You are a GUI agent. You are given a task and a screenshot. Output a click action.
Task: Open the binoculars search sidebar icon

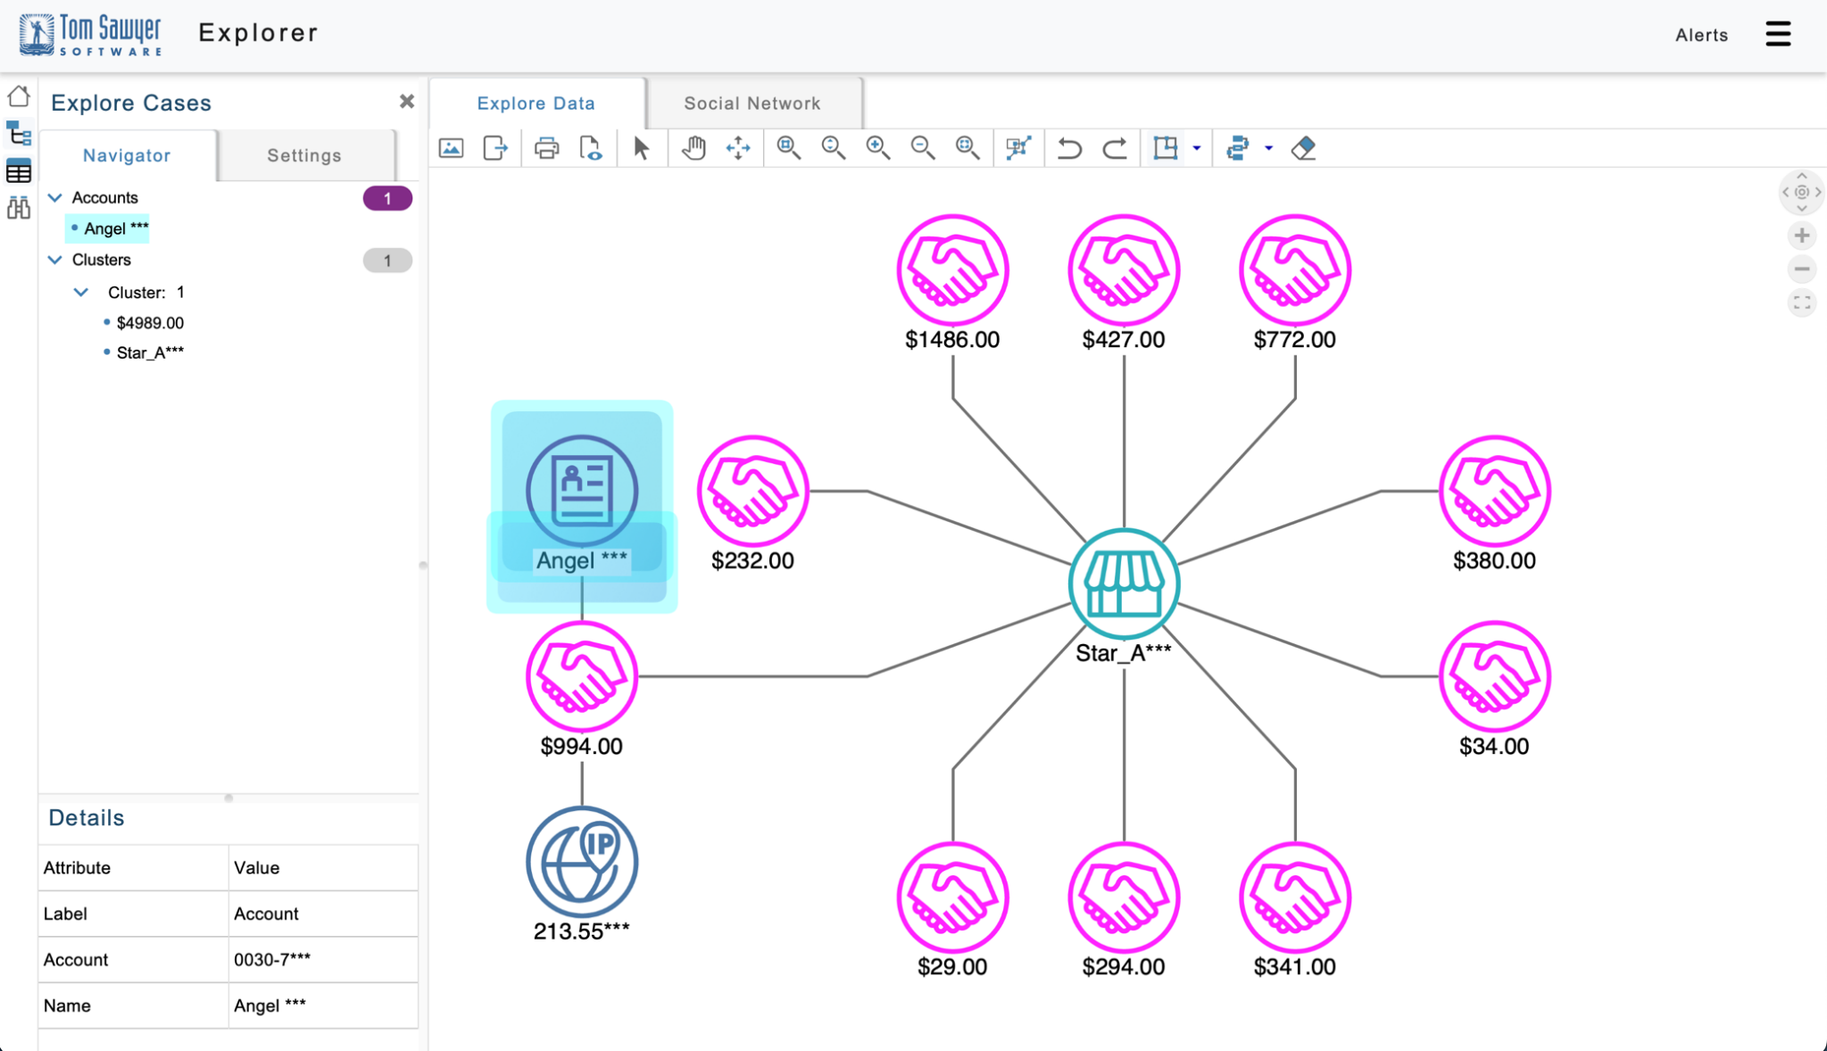point(19,208)
